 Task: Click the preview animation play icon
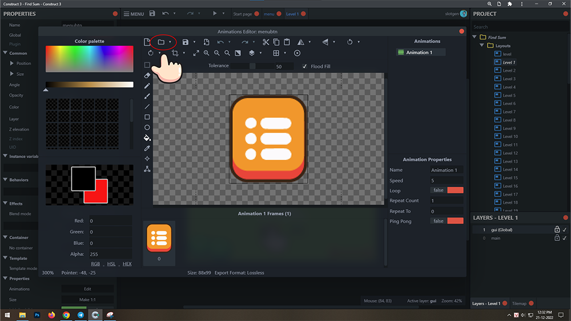pyautogui.click(x=297, y=53)
